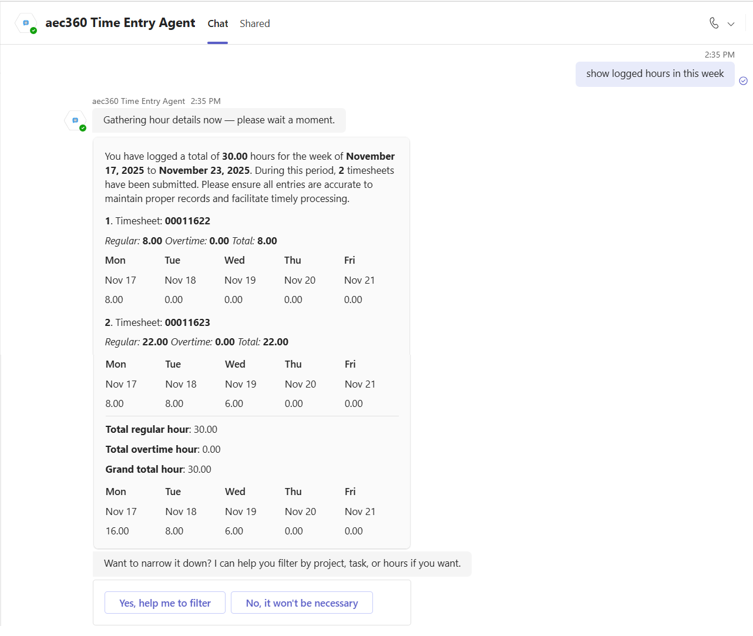This screenshot has height=636, width=753.
Task: Click the Grand total hour line
Action: pyautogui.click(x=158, y=469)
